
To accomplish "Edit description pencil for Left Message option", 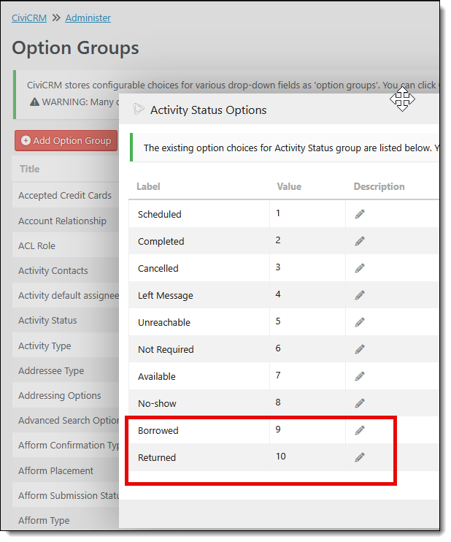I will pos(360,295).
